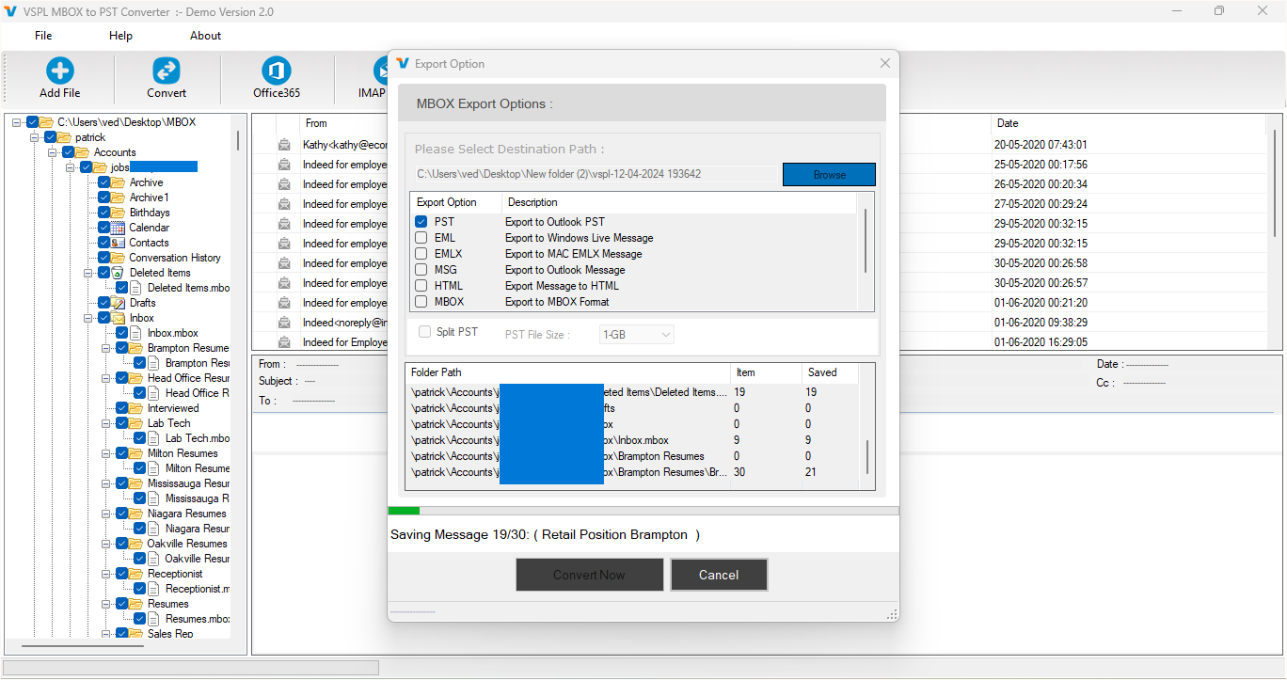Click the destination path text field

point(598,174)
